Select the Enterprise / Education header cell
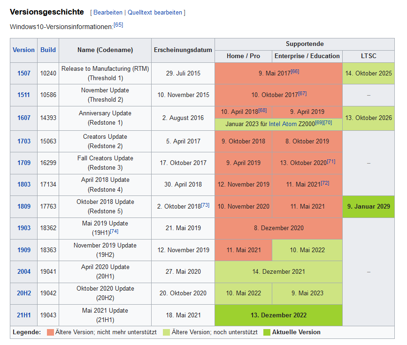Image resolution: width=407 pixels, height=345 pixels. pos(307,56)
